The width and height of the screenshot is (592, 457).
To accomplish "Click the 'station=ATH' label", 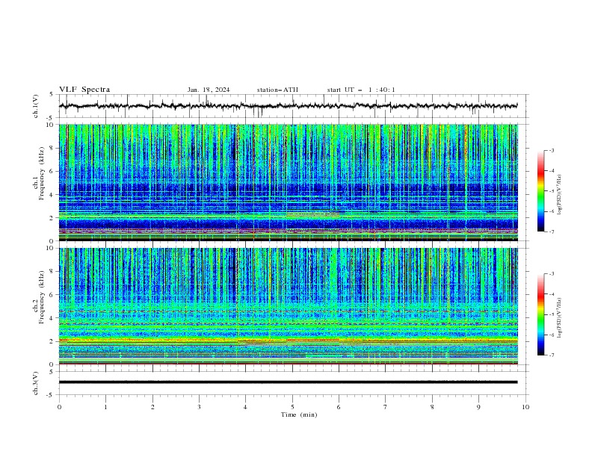I will (277, 90).
